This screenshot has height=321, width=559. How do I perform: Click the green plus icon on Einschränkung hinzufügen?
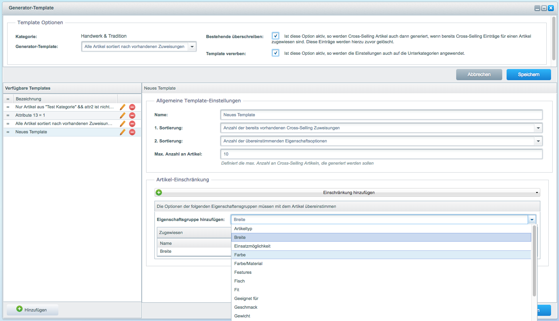159,192
